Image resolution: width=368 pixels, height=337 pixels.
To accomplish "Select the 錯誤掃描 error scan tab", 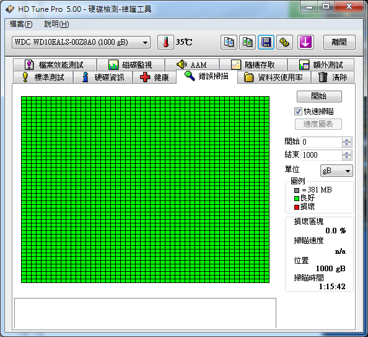I will click(x=207, y=76).
